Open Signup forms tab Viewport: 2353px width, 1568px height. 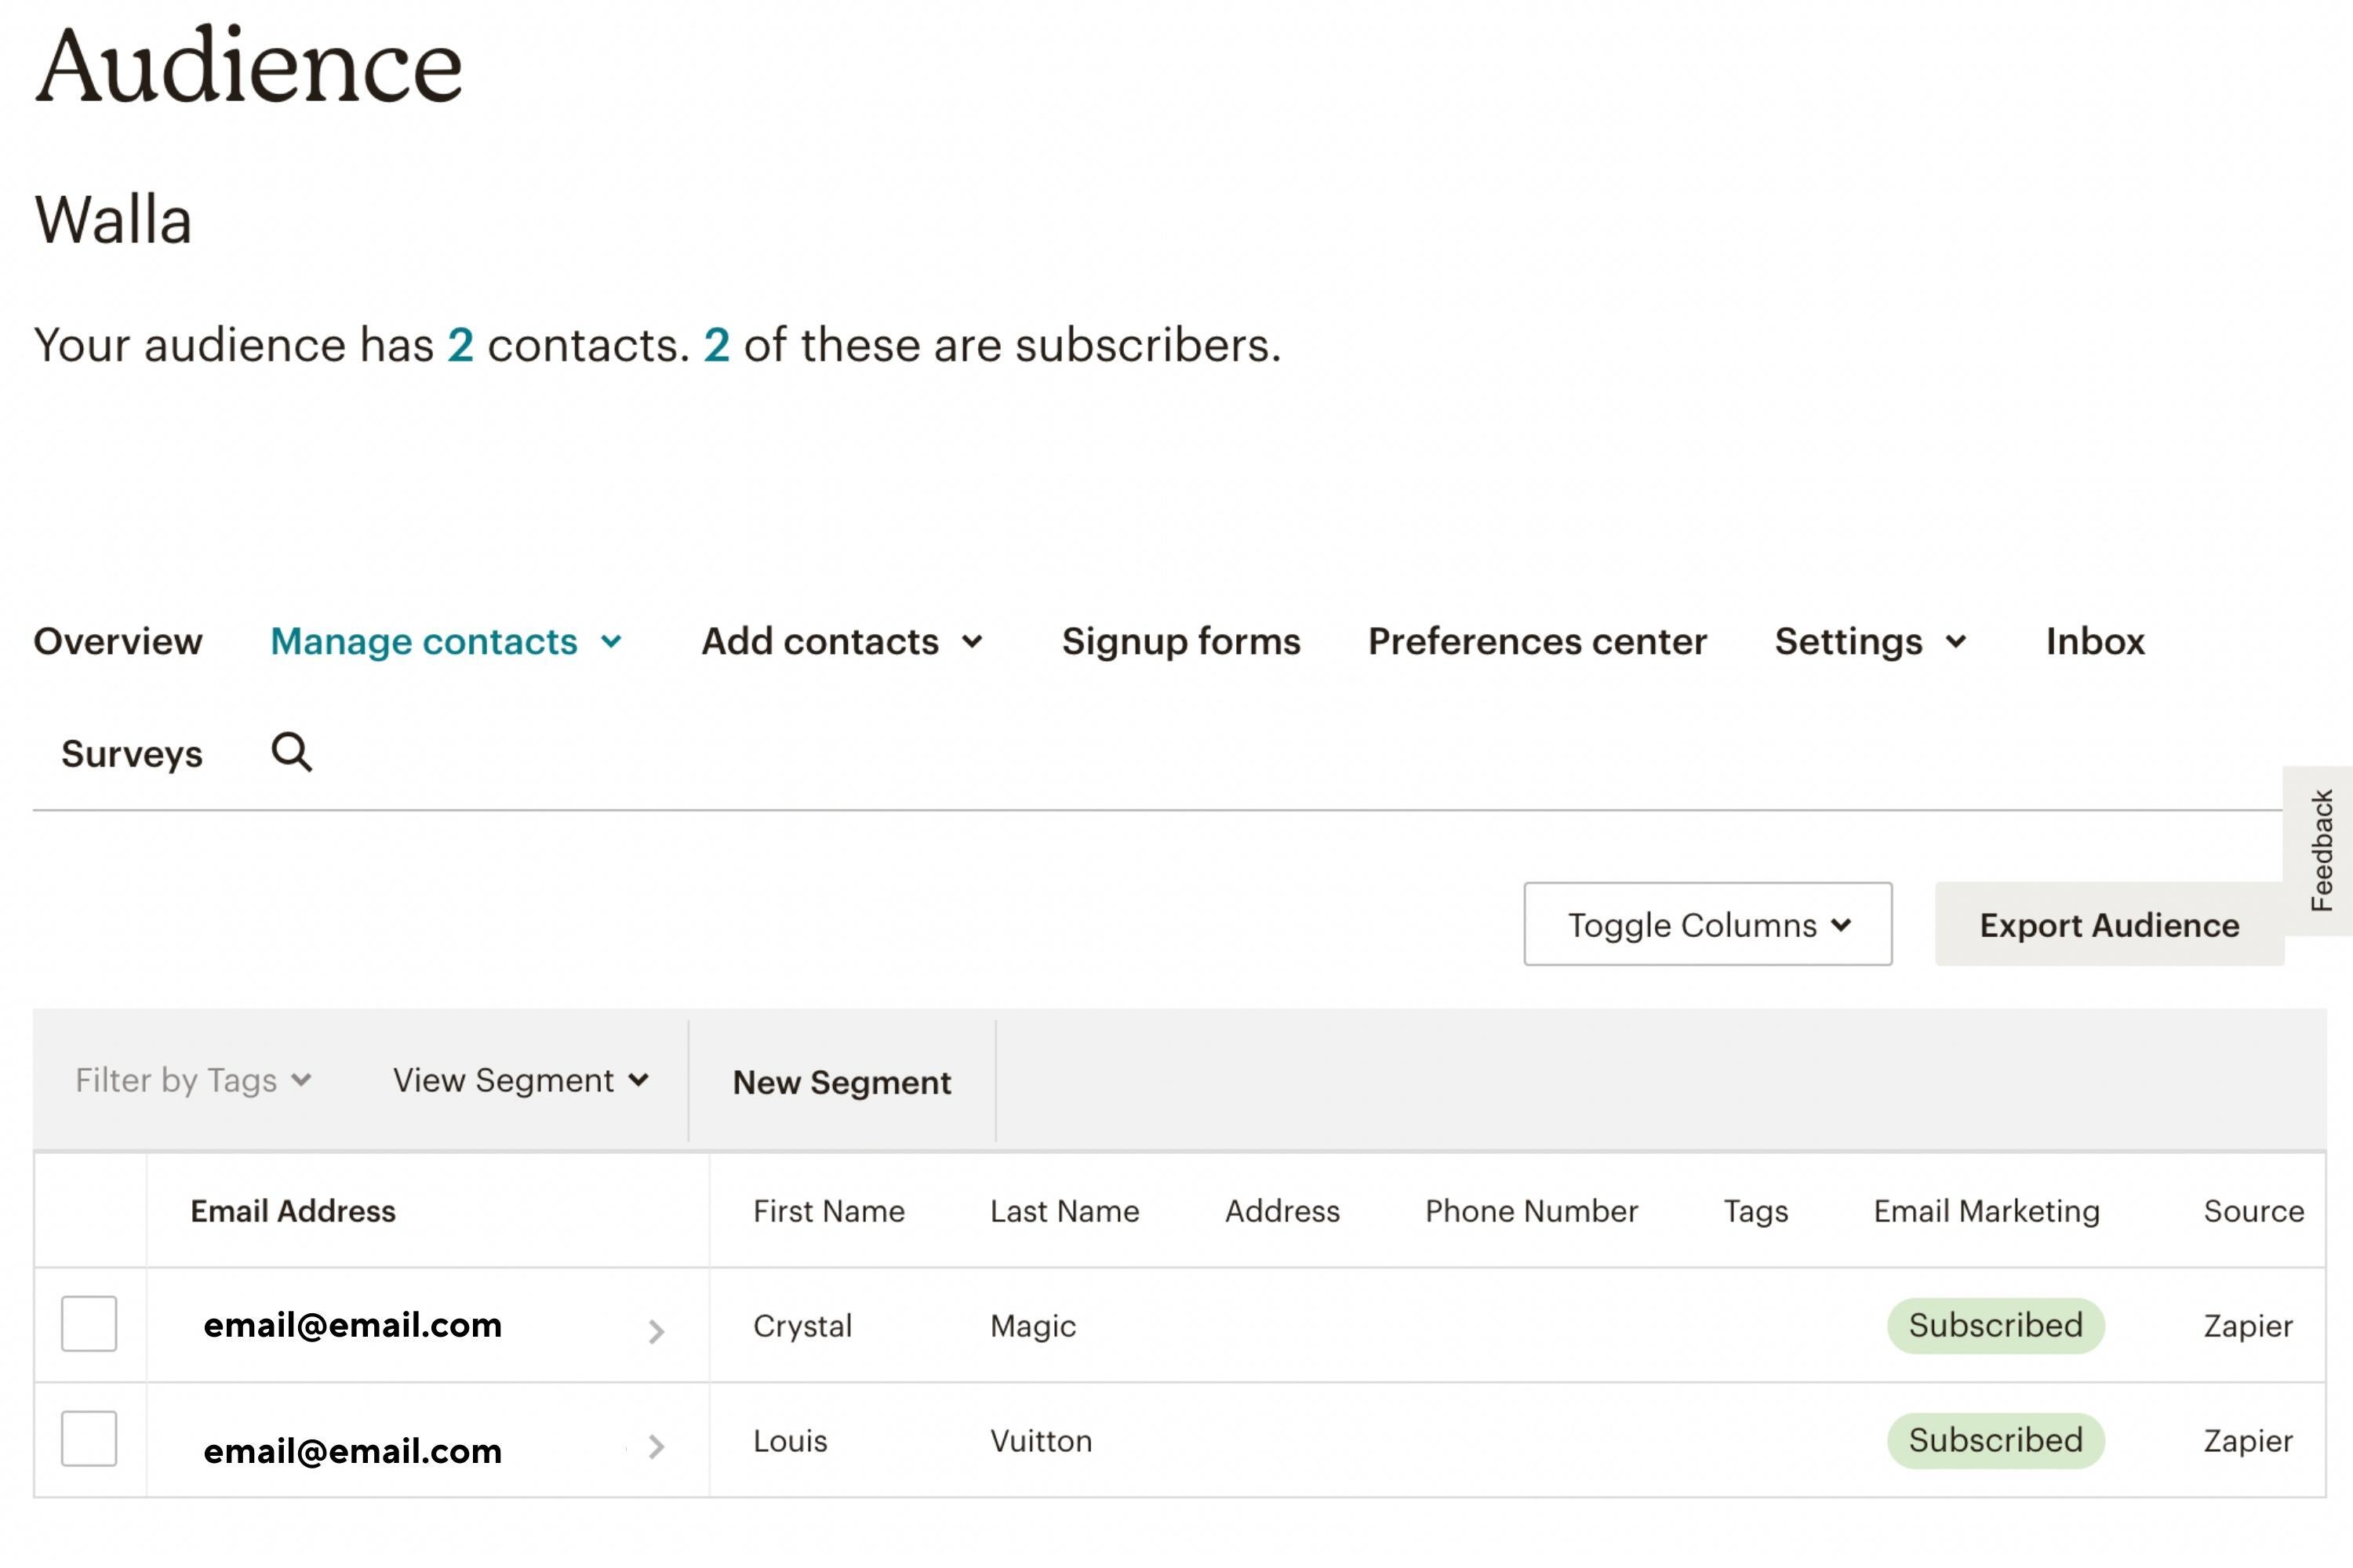coord(1180,641)
